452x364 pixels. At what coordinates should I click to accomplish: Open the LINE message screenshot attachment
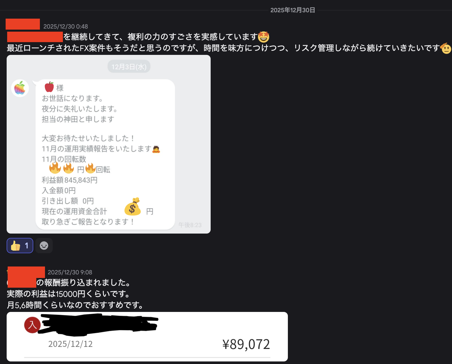[x=109, y=144]
